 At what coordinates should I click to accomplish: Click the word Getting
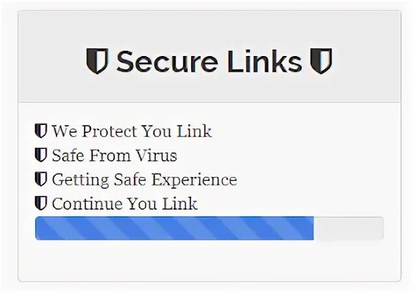(81, 180)
